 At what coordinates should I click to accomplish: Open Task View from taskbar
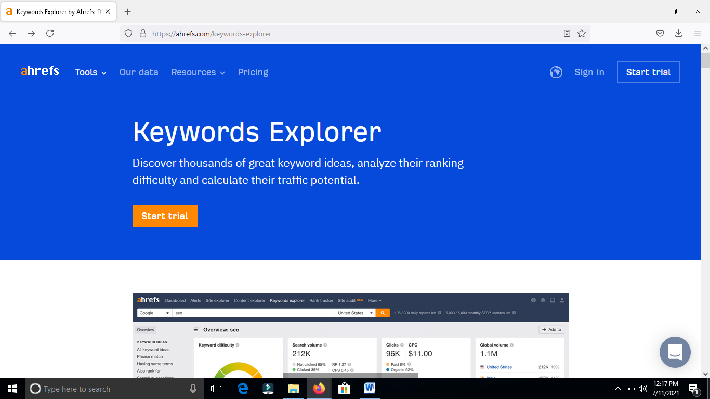point(216,389)
